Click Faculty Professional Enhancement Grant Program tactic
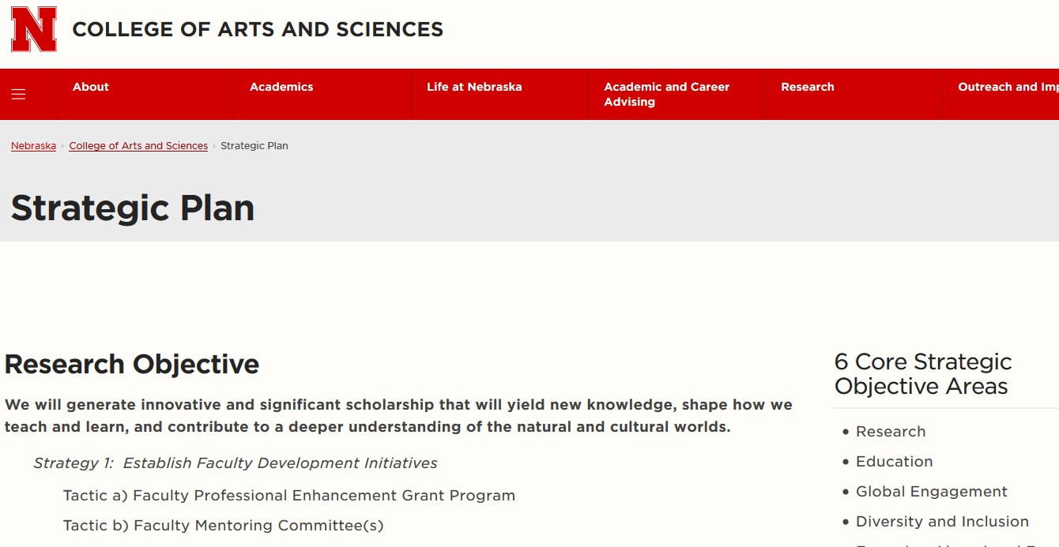1059x547 pixels. 289,496
